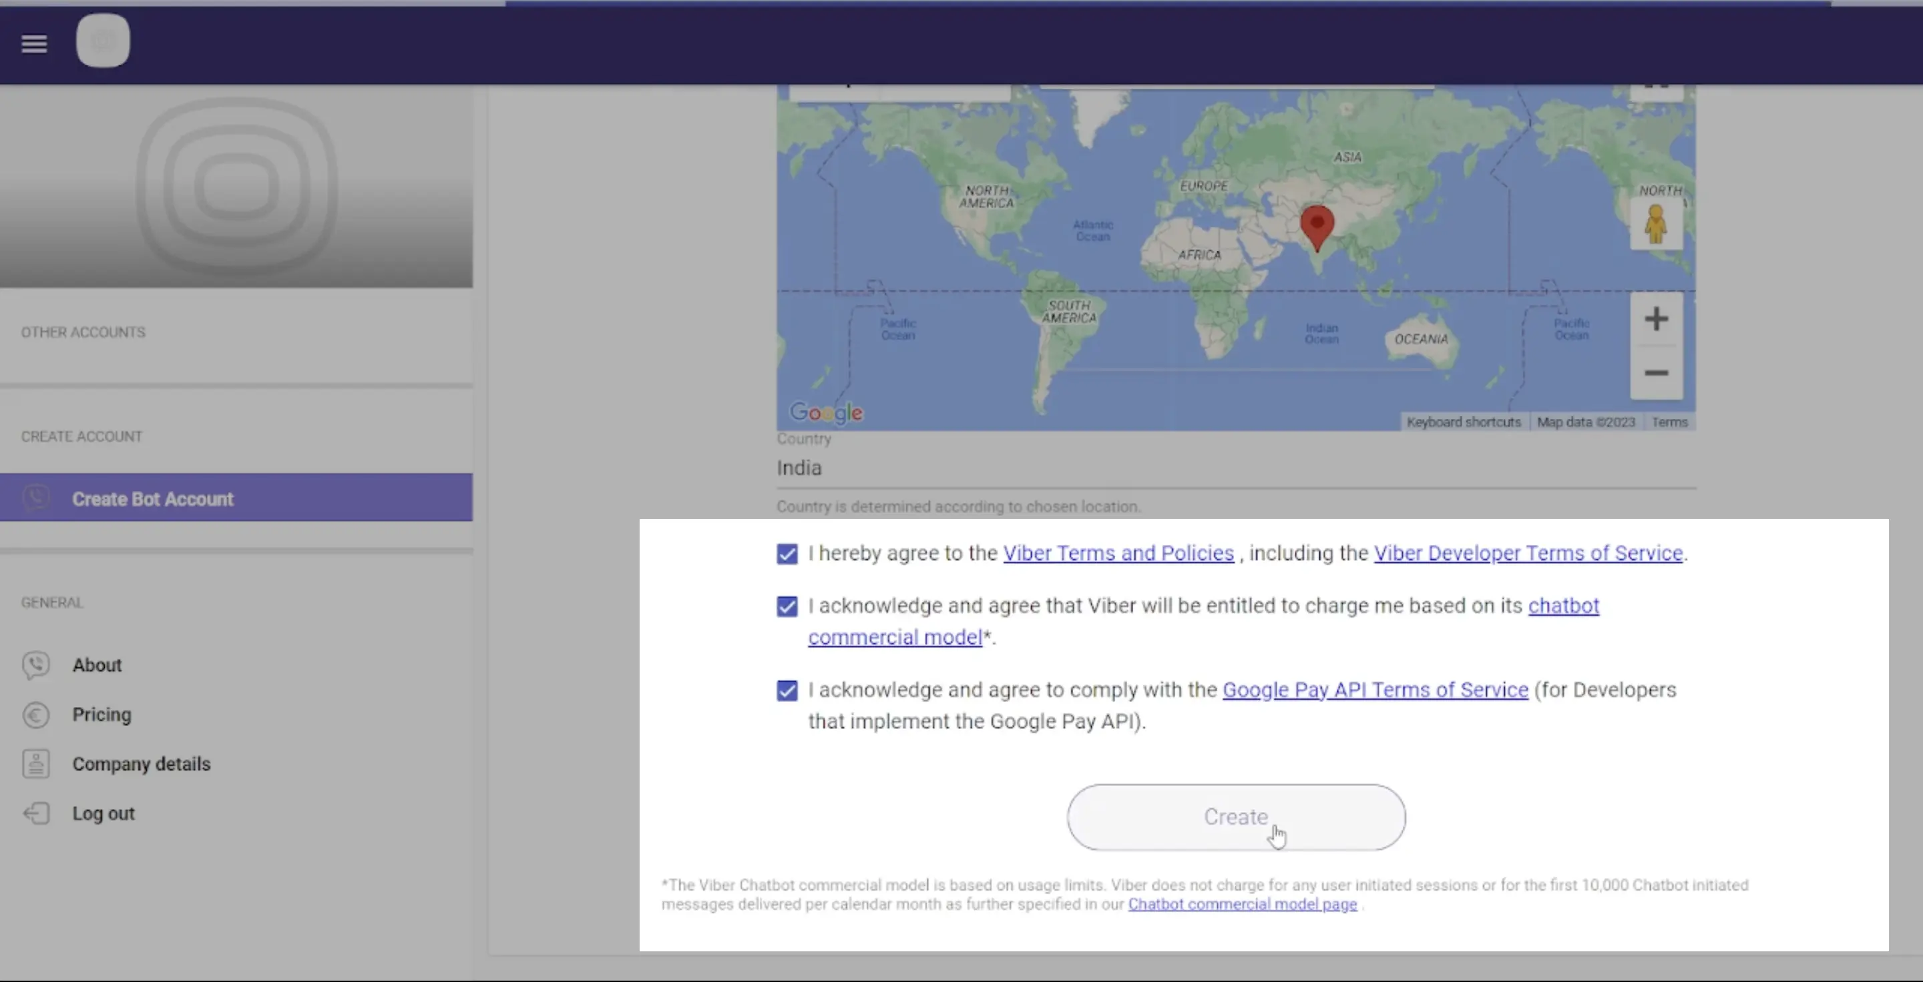Click the Atlantic Ocean map label

click(1093, 231)
